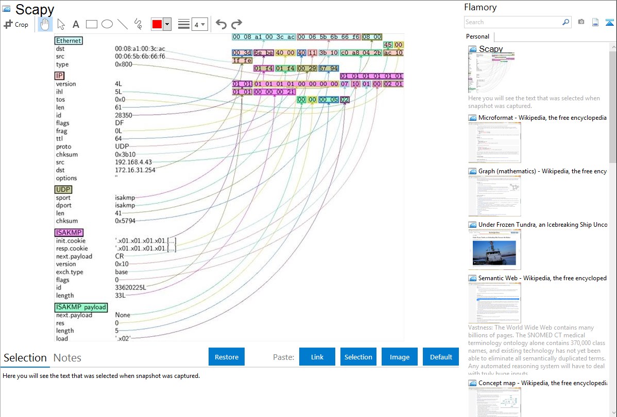Click the icon beside Under Frozen Tundra title
This screenshot has width=617, height=417.
pos(472,225)
